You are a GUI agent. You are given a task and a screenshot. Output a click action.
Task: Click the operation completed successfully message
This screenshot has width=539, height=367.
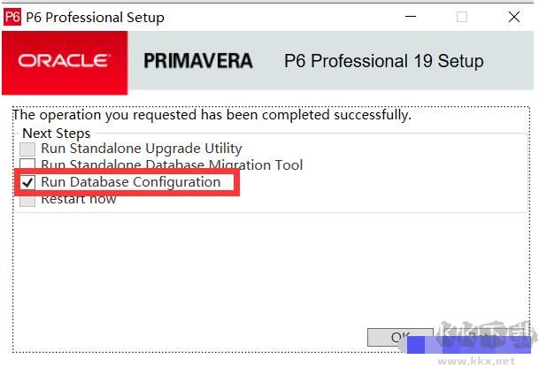pyautogui.click(x=212, y=115)
